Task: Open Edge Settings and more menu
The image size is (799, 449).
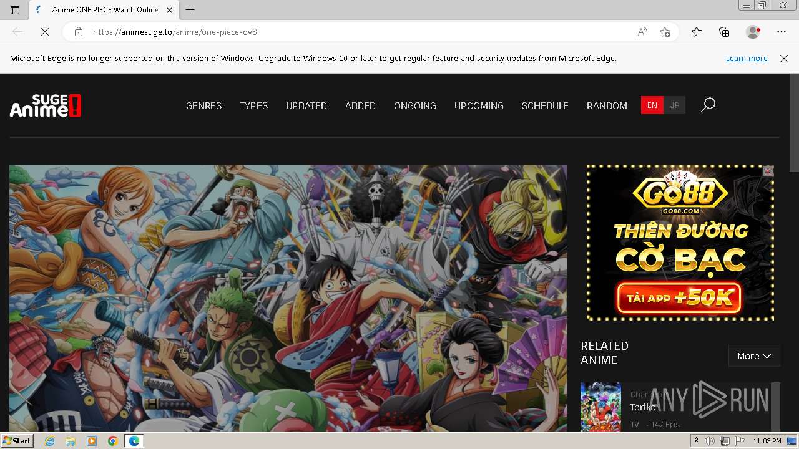Action: 782,32
